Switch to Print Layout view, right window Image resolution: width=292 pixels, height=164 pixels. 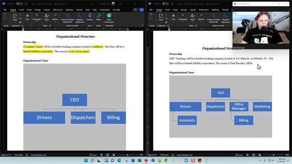point(254,155)
